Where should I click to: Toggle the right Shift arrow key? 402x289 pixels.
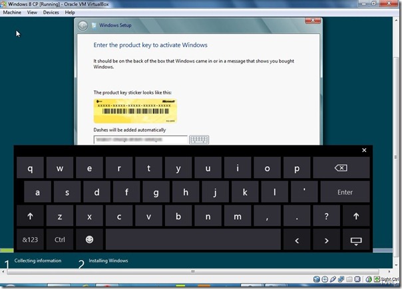356,216
